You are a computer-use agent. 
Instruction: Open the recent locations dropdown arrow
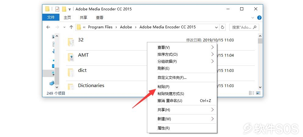pyautogui.click(x=65, y=27)
